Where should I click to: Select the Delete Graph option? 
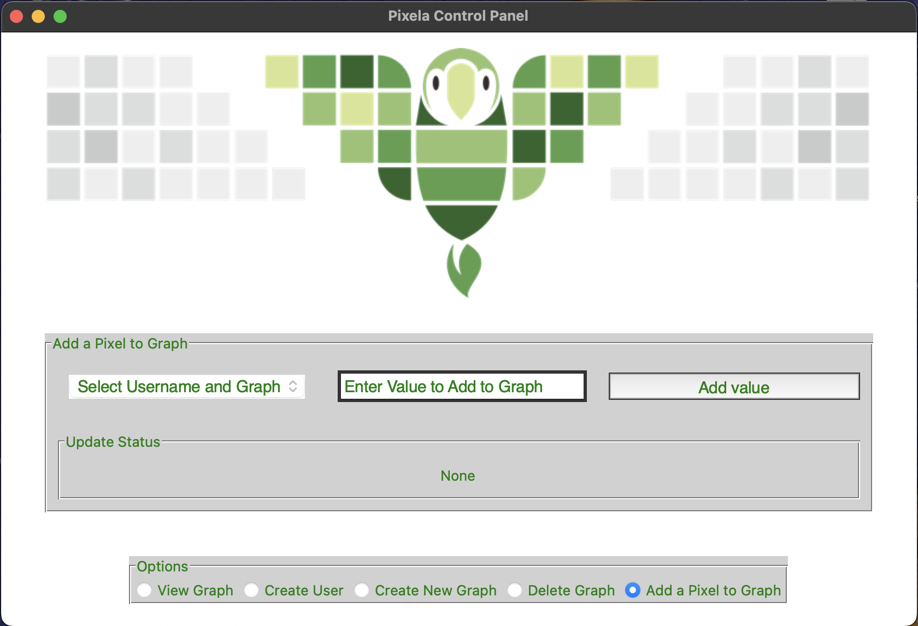coord(515,590)
